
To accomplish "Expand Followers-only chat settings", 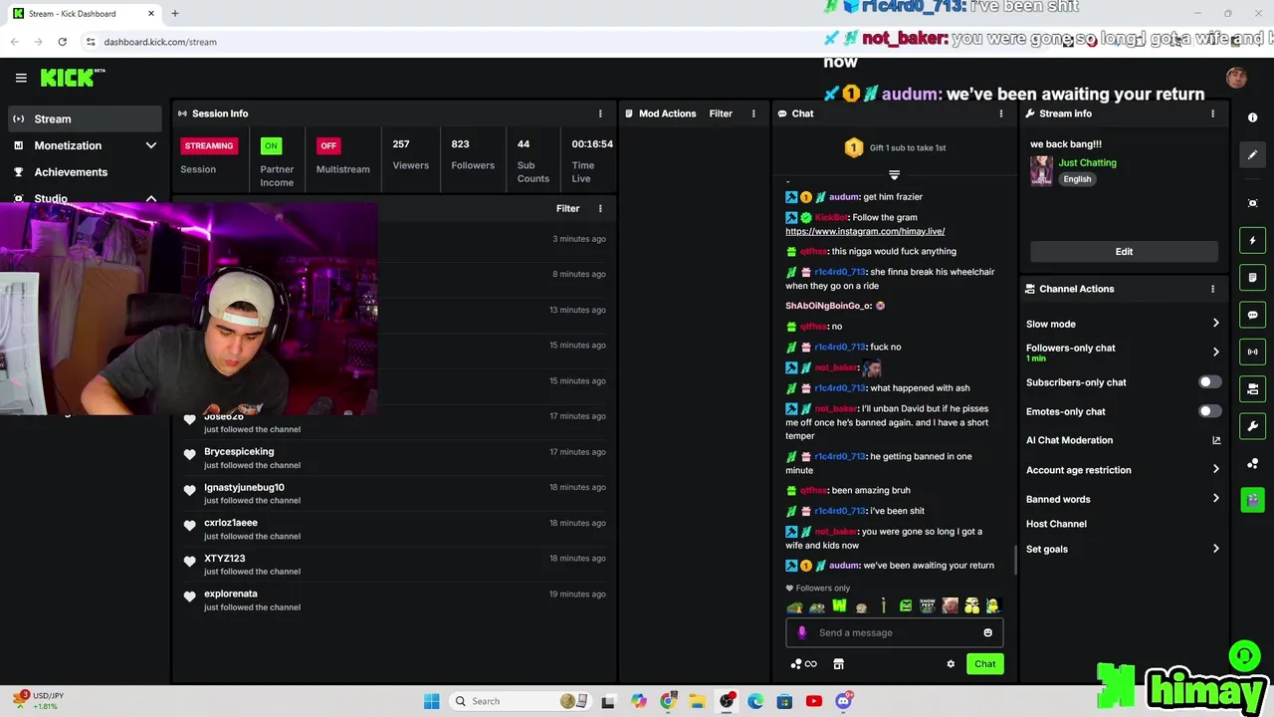I will (1123, 352).
